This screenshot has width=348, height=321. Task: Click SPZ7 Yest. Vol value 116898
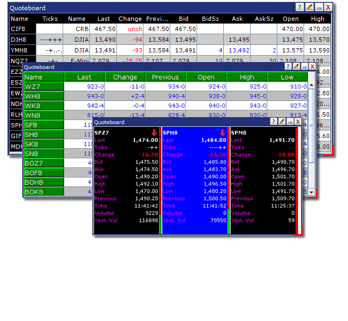148,220
